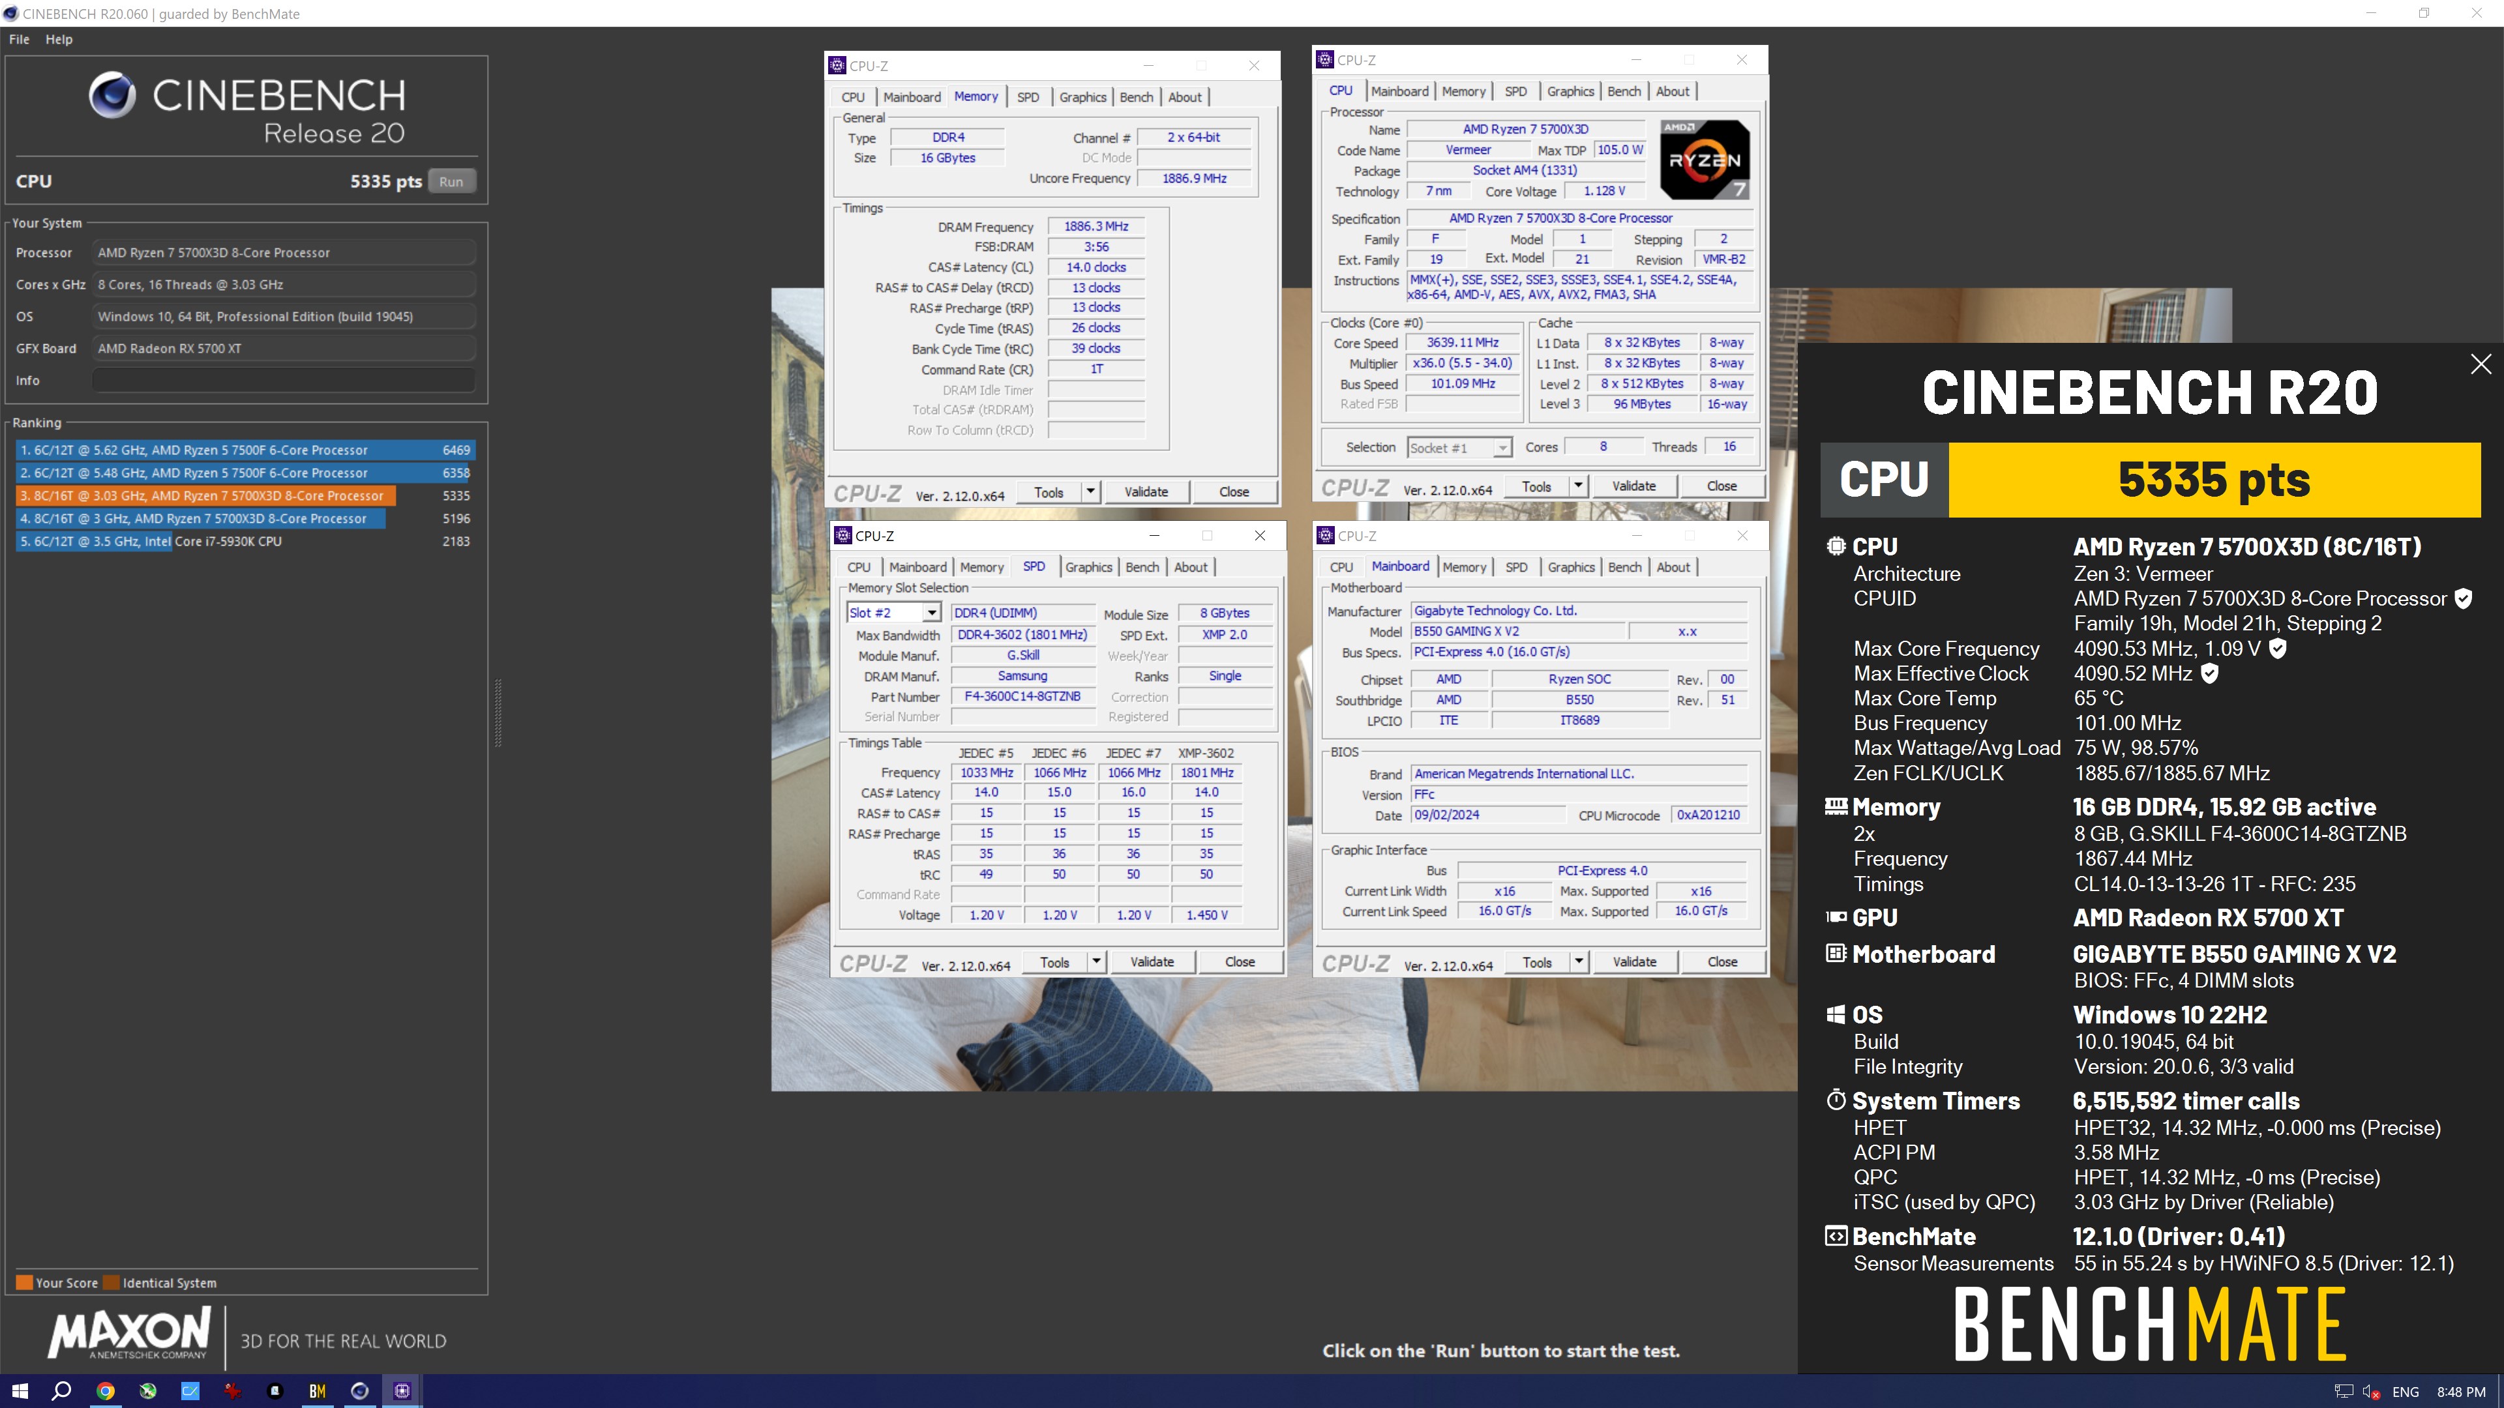Click DRAM Frequency value 1886.3 MHz
This screenshot has height=1408, width=2504.
pyautogui.click(x=1095, y=226)
